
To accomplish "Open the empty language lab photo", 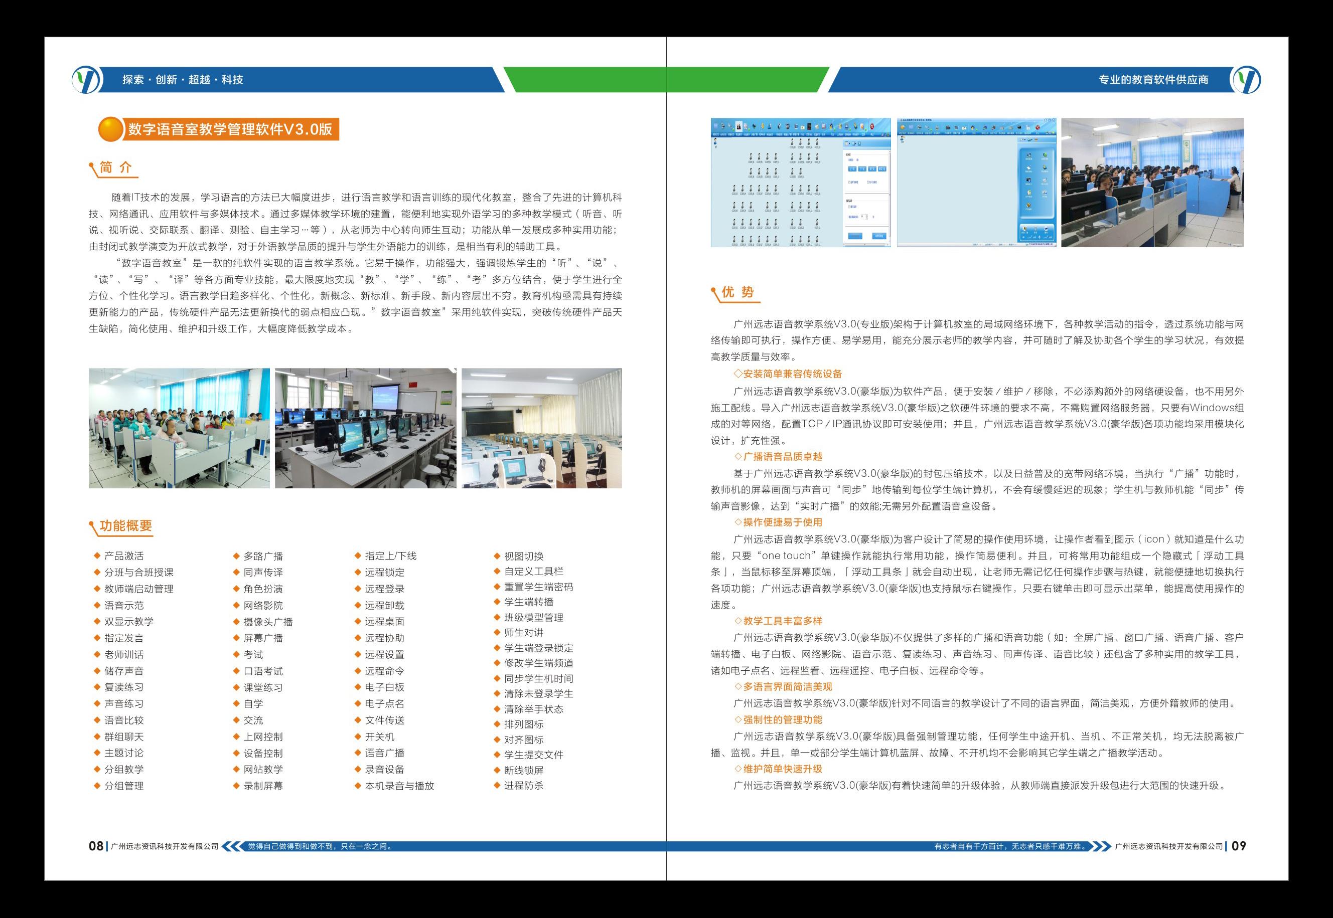I will 542,428.
